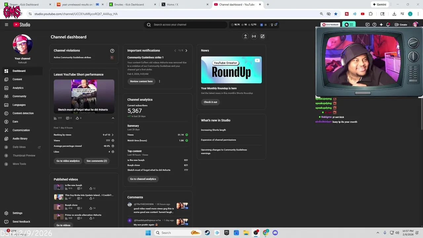The image size is (423, 238).
Task: Open the Channel violations help question icon
Action: pyautogui.click(x=112, y=51)
